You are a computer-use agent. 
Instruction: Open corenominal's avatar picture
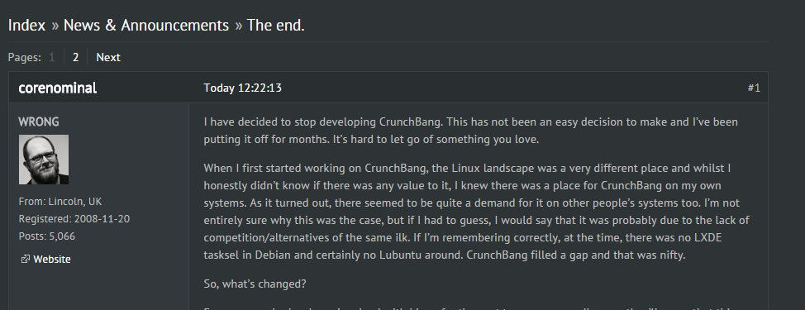point(44,160)
